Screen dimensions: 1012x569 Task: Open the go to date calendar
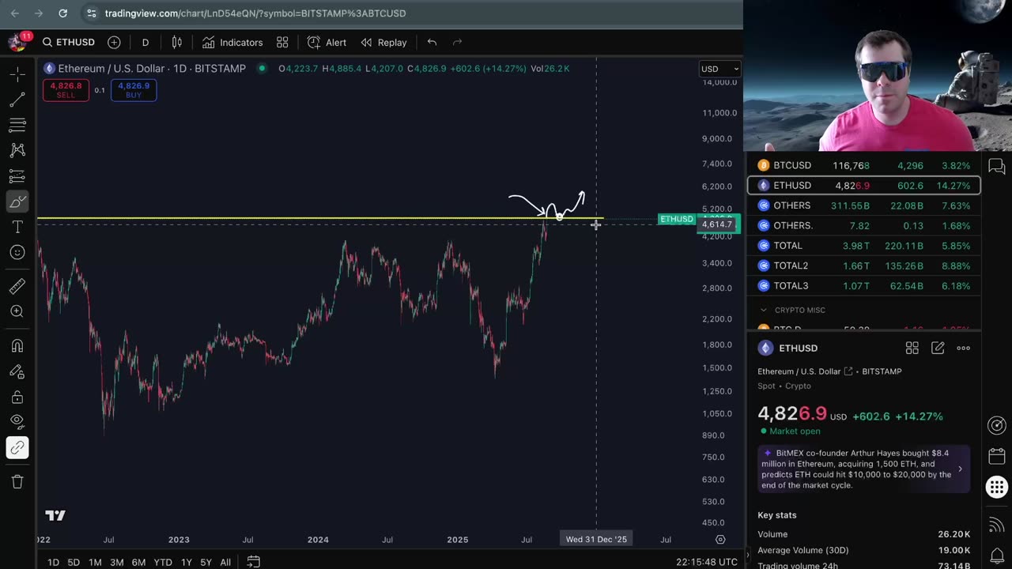(x=253, y=562)
